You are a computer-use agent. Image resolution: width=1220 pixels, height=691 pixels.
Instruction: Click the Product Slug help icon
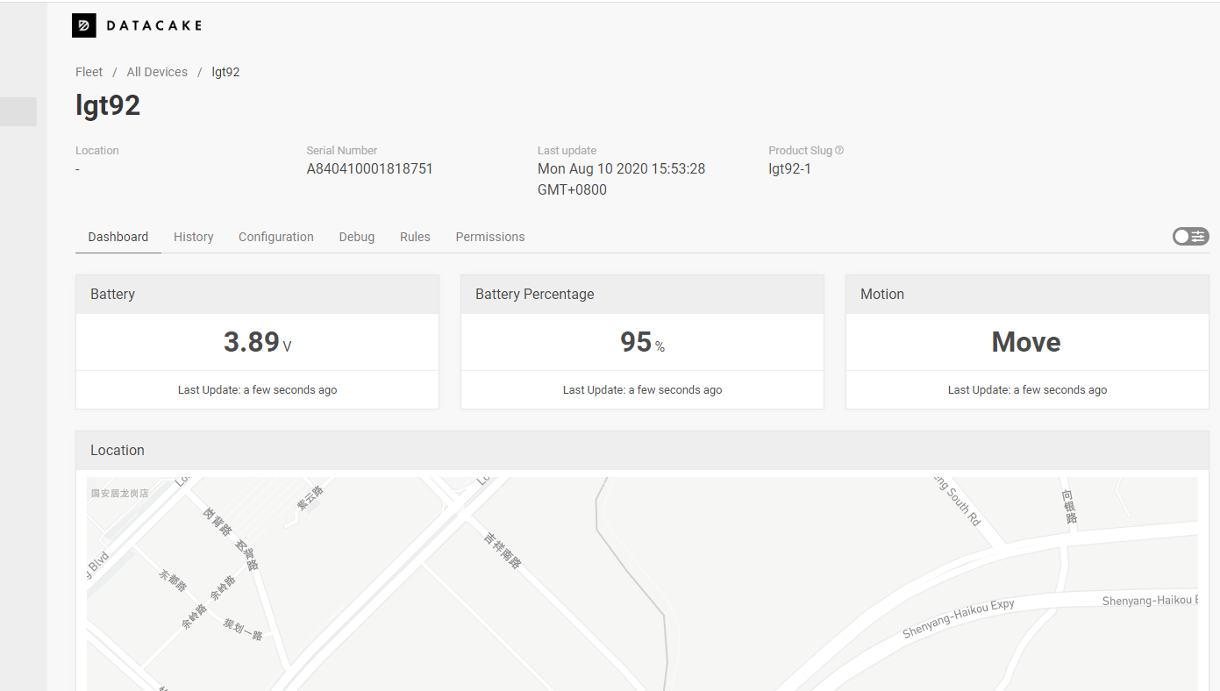839,150
